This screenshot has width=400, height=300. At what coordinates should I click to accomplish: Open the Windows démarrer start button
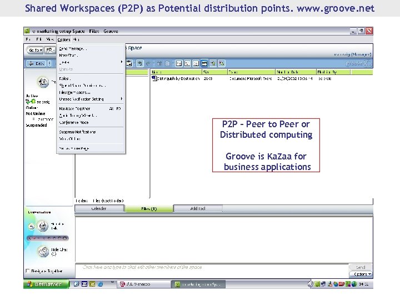pyautogui.click(x=47, y=284)
